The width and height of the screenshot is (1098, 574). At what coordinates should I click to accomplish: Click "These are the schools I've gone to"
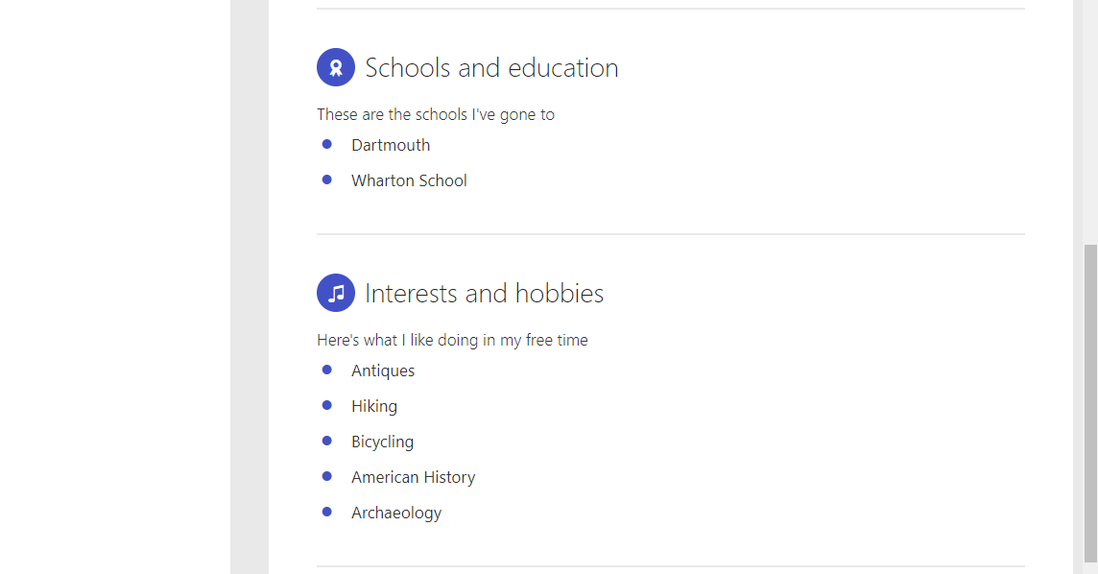click(x=436, y=114)
